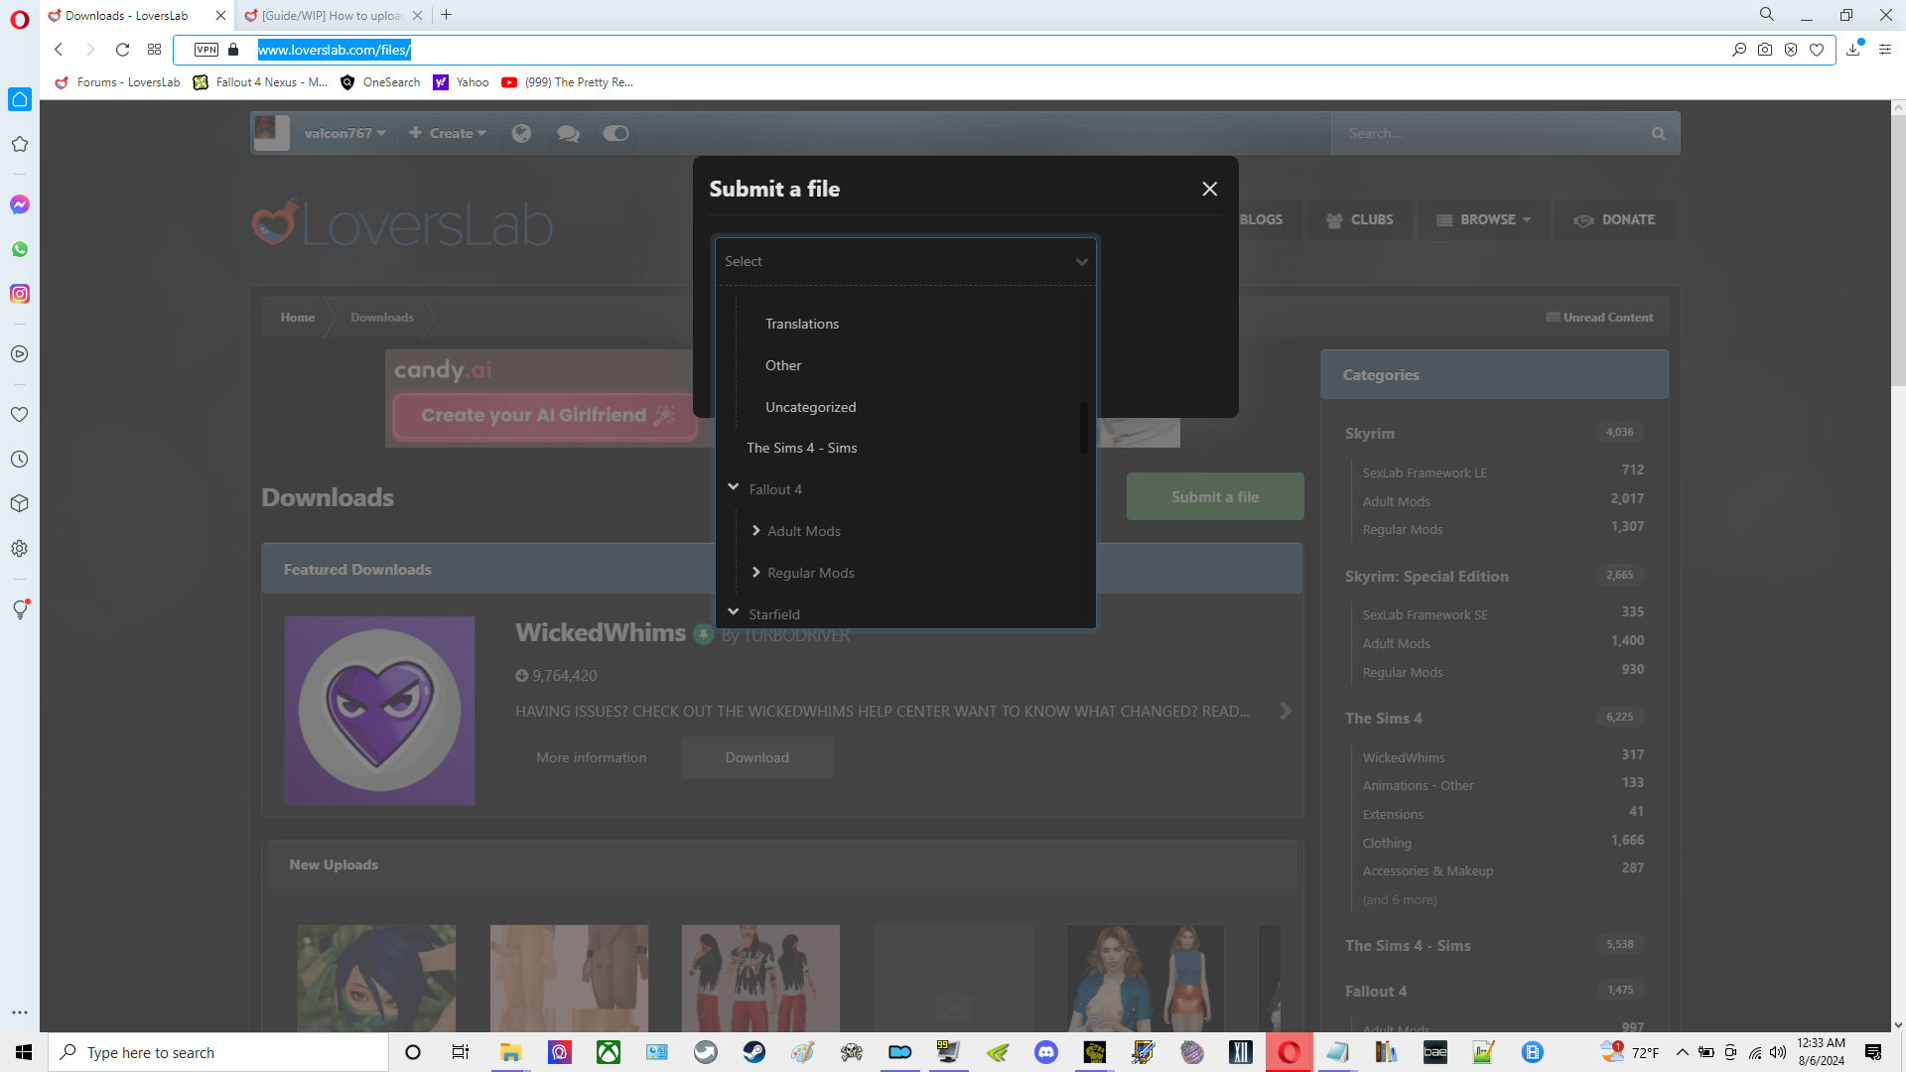Select The Sims 4 - Sims category
The width and height of the screenshot is (1906, 1072).
801,448
